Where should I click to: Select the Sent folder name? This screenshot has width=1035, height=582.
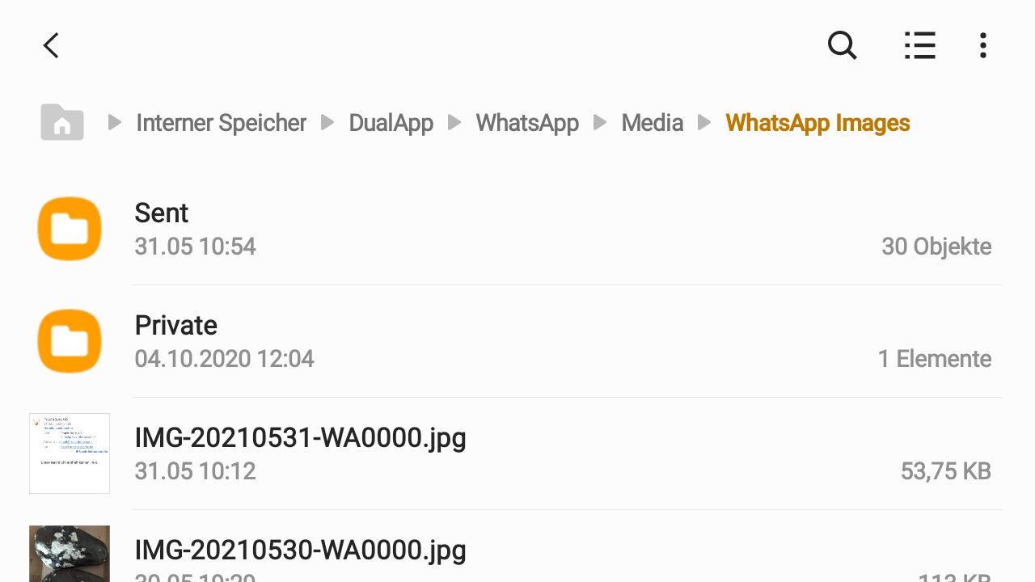tap(162, 213)
